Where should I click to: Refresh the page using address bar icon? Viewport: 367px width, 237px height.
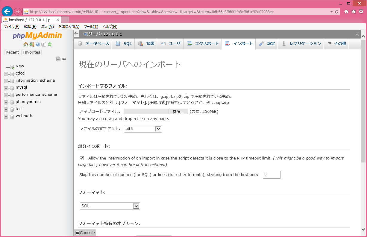click(336, 12)
